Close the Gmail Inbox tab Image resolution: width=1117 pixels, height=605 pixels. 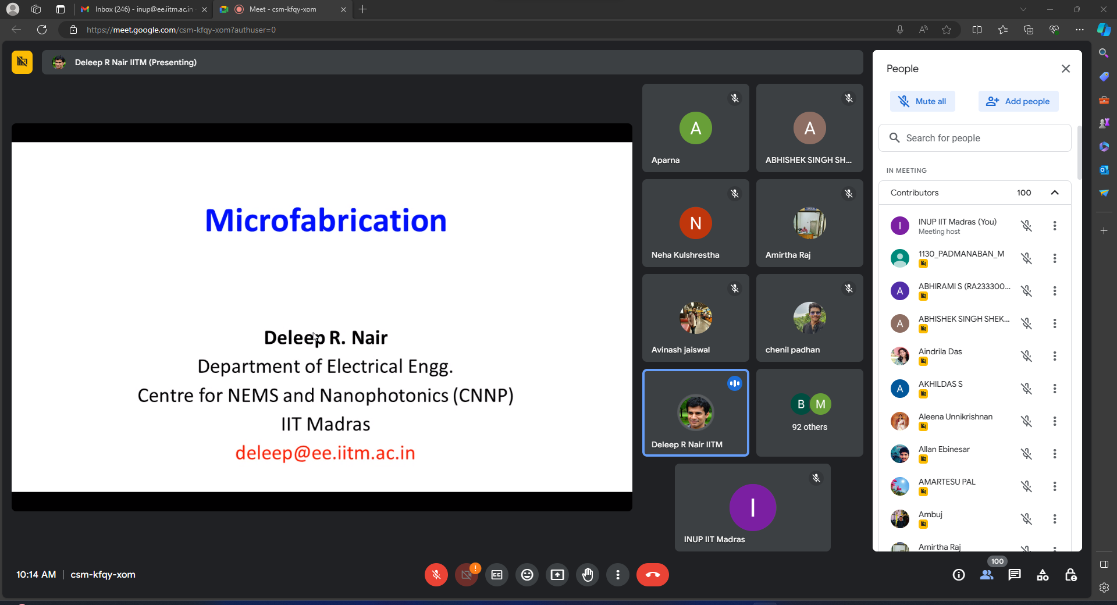204,9
